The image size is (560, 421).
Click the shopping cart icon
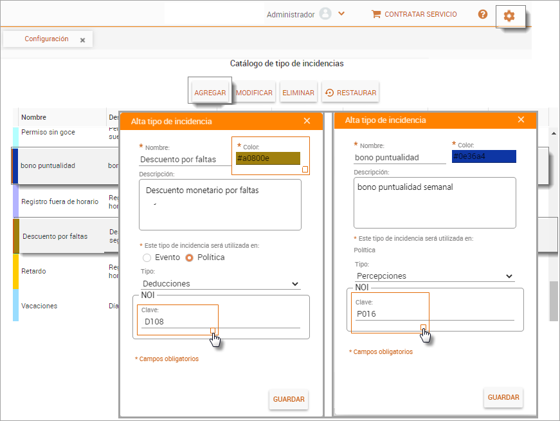pyautogui.click(x=376, y=14)
